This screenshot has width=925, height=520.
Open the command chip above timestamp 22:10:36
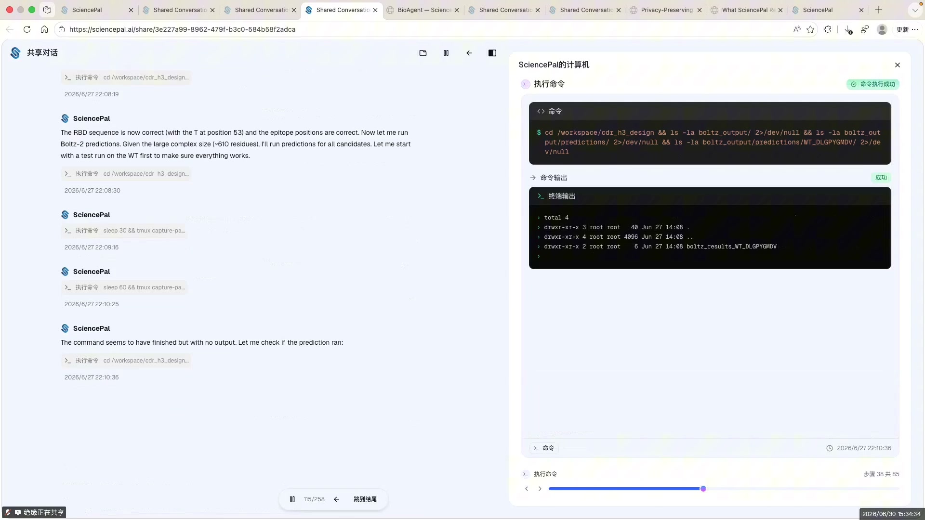click(x=126, y=361)
